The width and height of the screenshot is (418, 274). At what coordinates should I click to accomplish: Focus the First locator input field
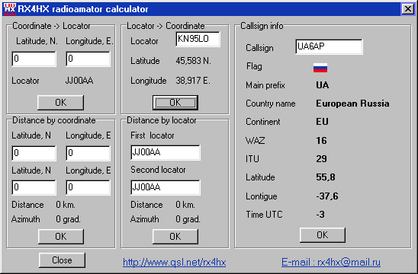pos(166,152)
